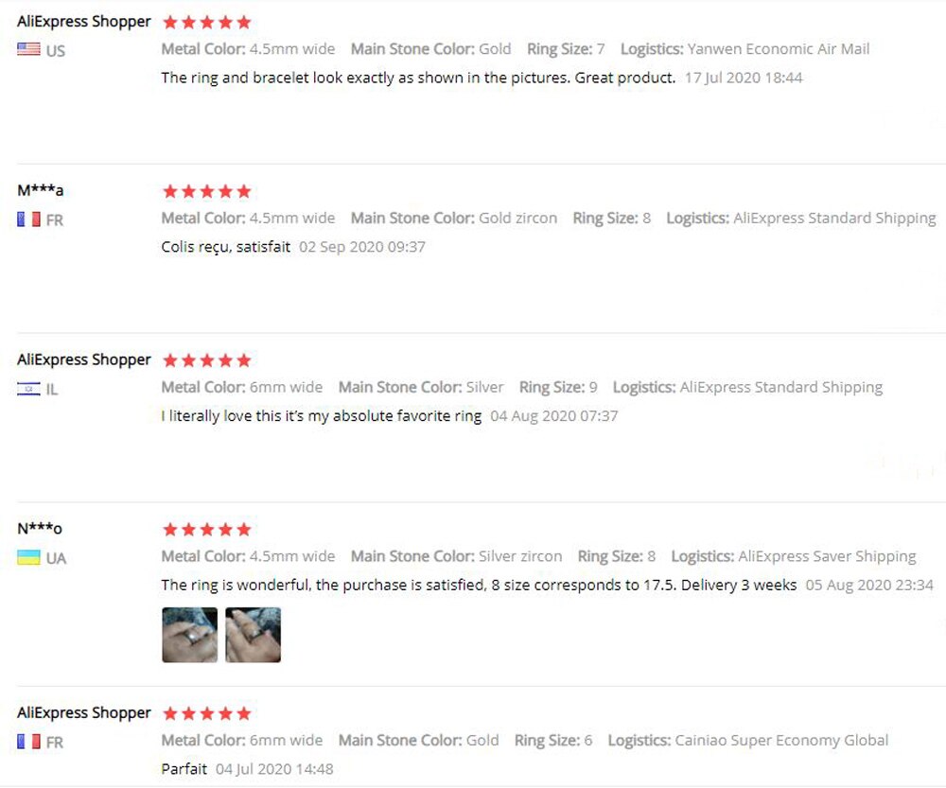Viewport: 946px width, 788px height.
Task: Click the US flag icon
Action: [28, 49]
